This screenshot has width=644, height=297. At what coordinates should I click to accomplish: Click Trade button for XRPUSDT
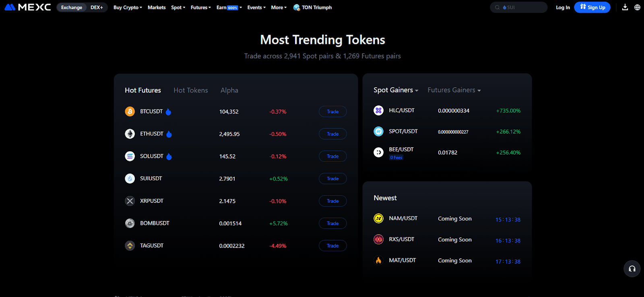[x=332, y=201]
